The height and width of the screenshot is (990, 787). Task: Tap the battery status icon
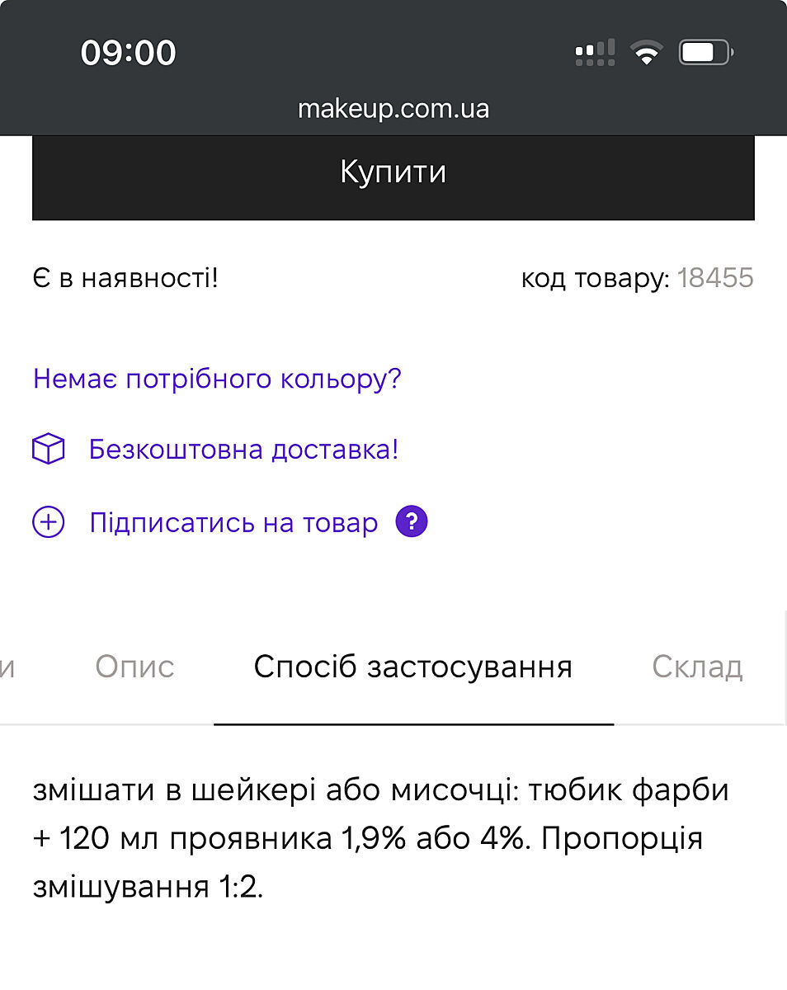point(705,54)
